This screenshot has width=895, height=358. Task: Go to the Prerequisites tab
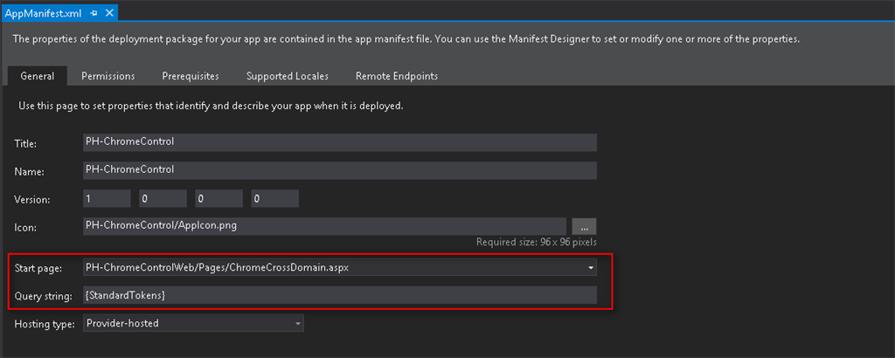click(x=190, y=76)
